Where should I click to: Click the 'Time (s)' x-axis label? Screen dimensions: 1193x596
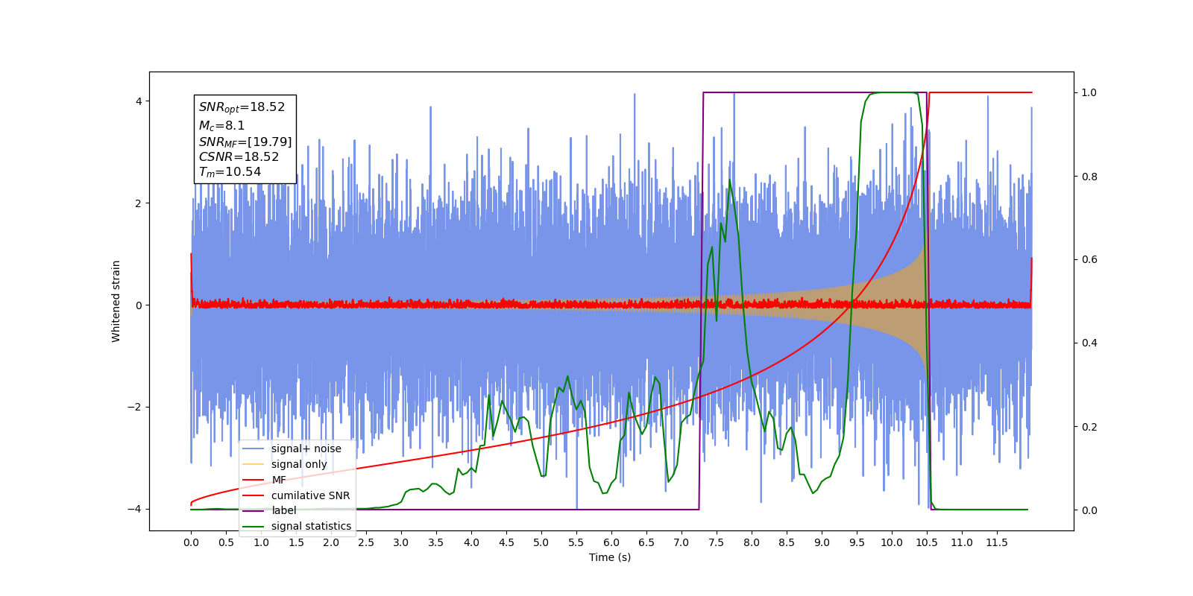(x=610, y=557)
